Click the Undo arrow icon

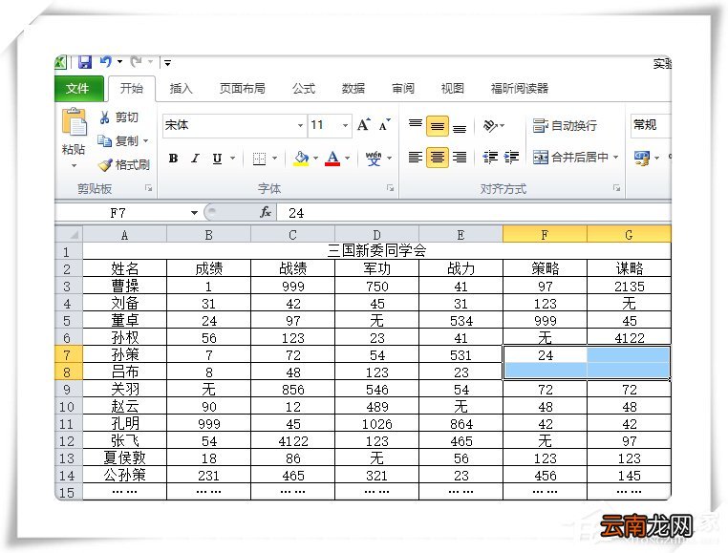click(106, 61)
